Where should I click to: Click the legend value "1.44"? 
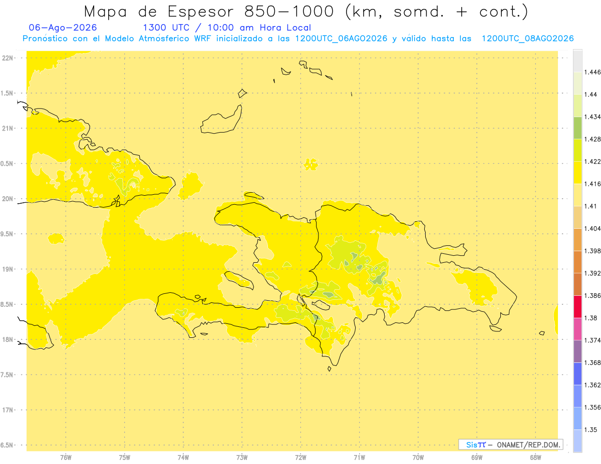pyautogui.click(x=591, y=95)
